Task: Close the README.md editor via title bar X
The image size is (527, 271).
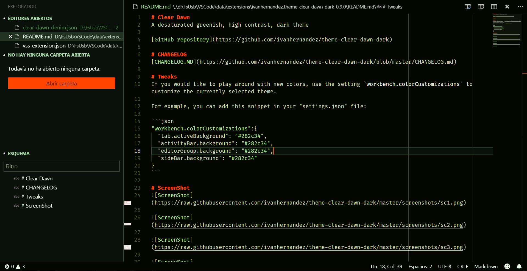Action: coord(507,7)
